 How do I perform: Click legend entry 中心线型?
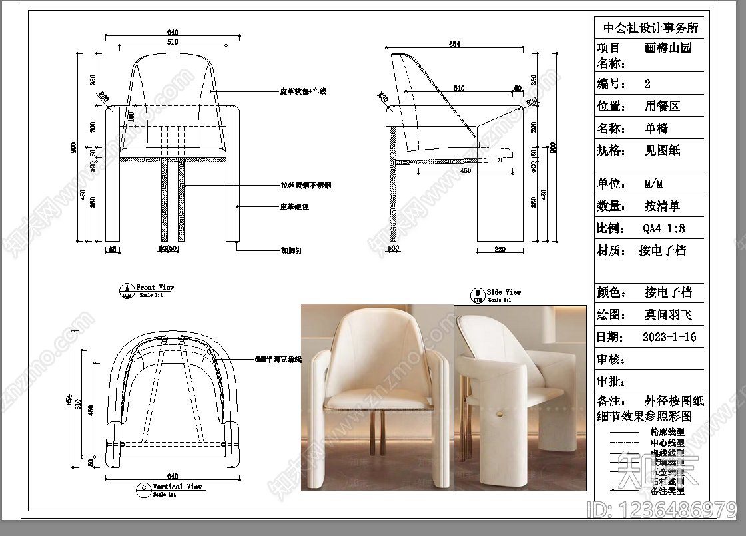667,443
